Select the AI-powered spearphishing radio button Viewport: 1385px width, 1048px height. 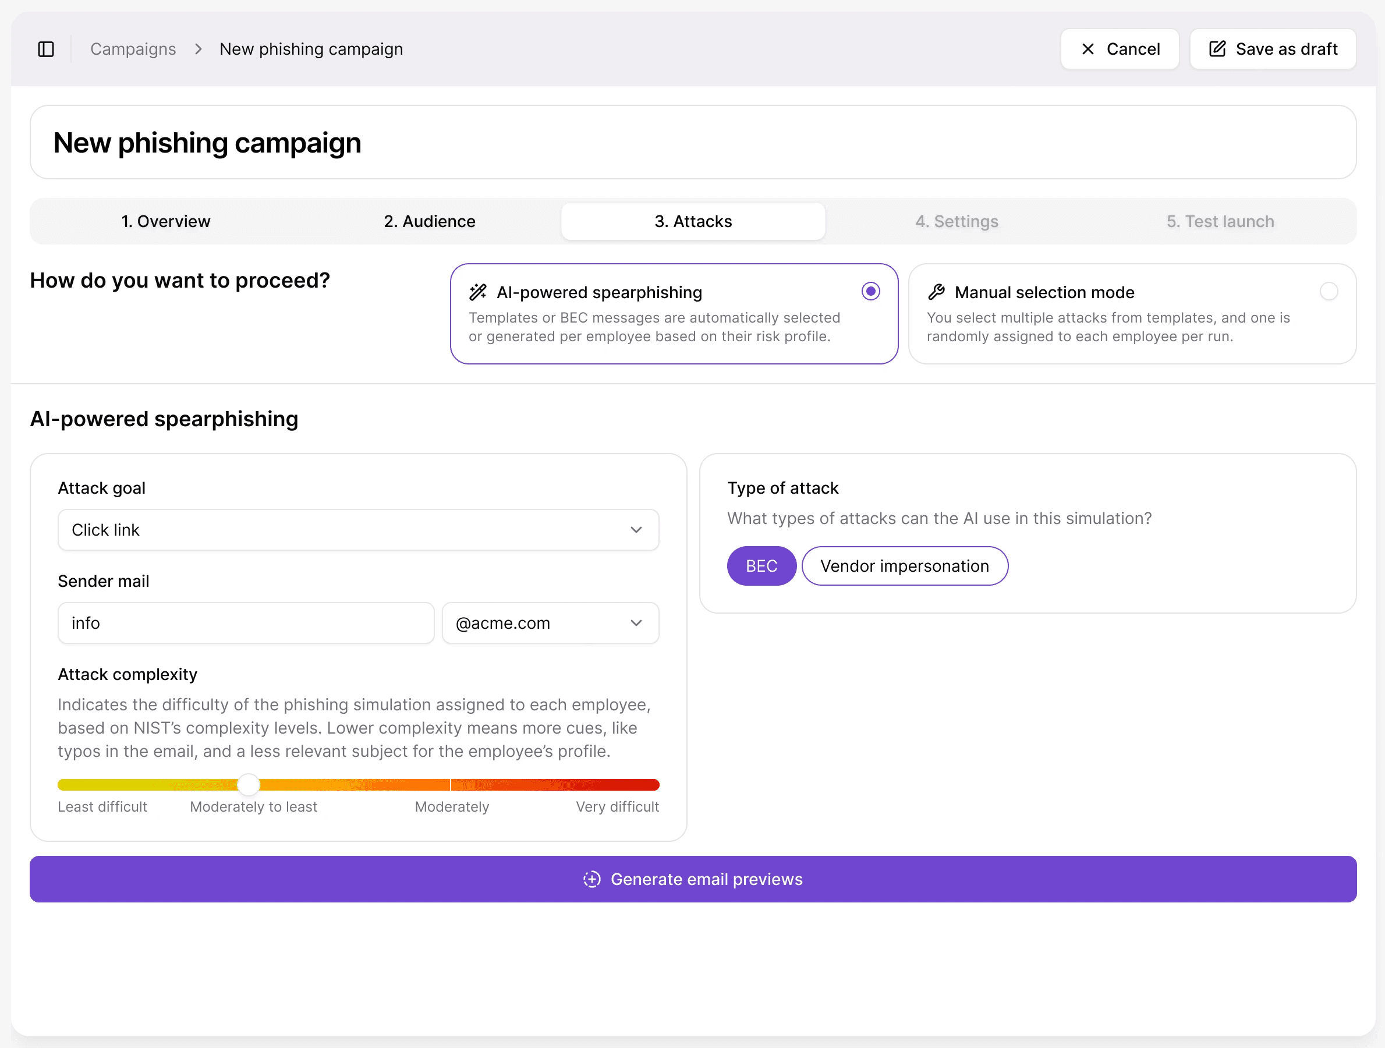(x=870, y=291)
